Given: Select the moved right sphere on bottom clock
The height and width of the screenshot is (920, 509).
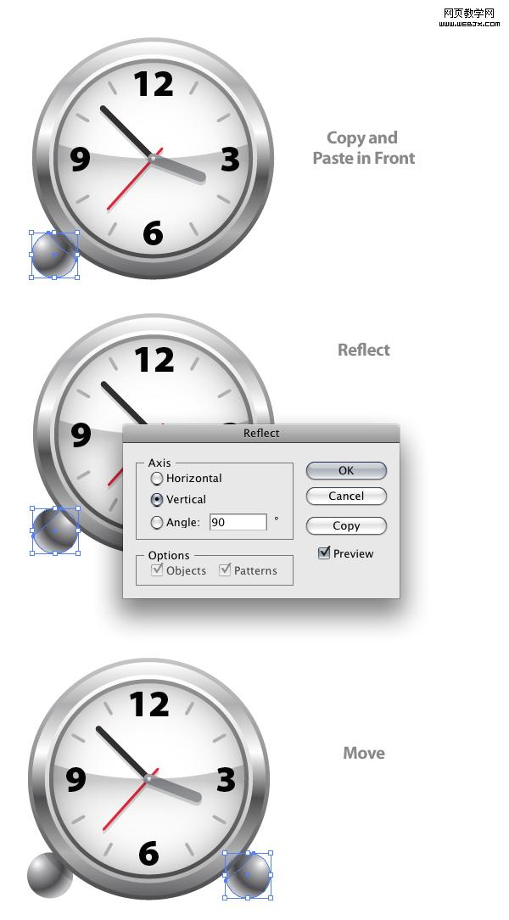Looking at the screenshot, I should tap(248, 875).
